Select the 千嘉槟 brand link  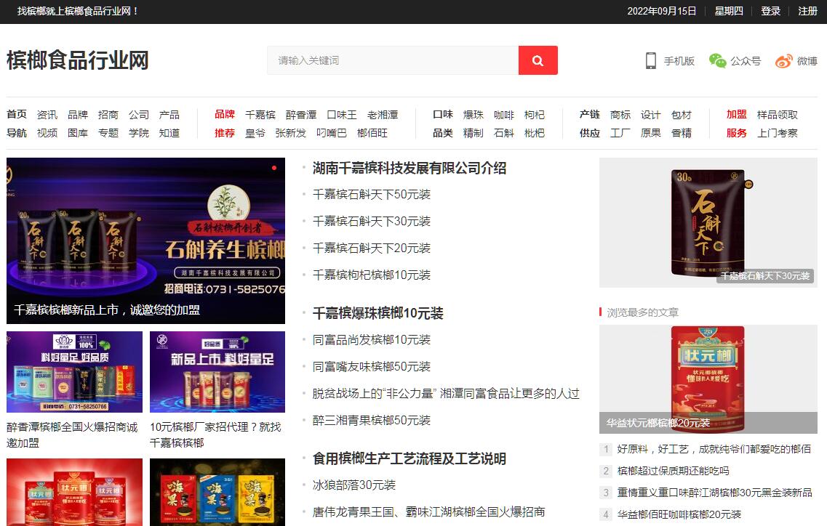pos(260,115)
